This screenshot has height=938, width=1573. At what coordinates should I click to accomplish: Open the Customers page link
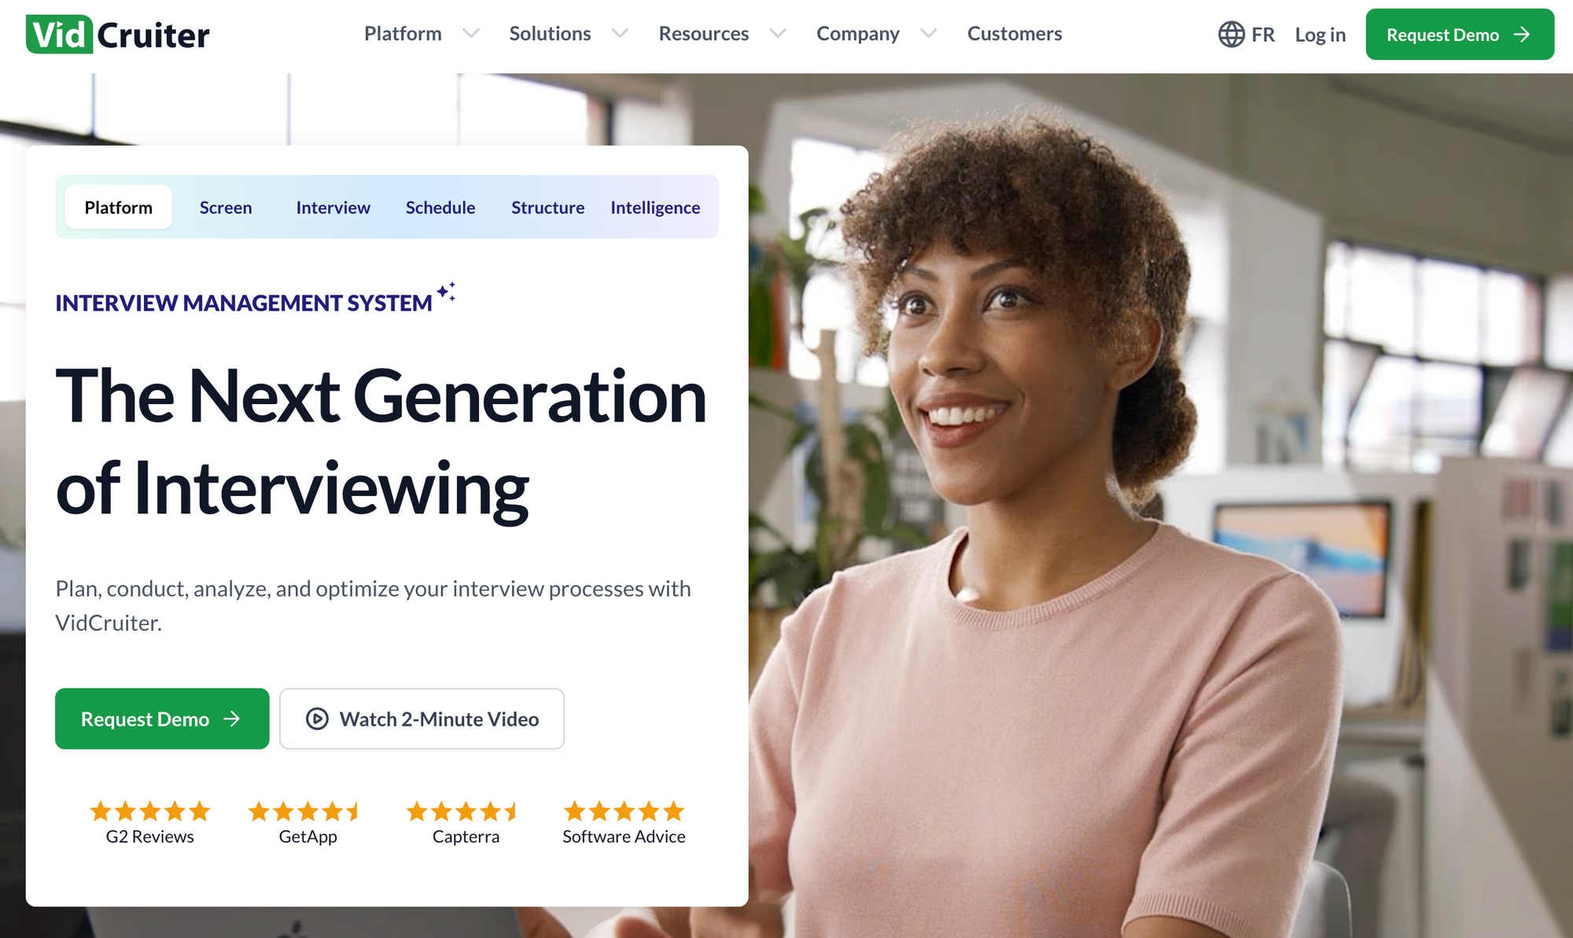click(1014, 34)
